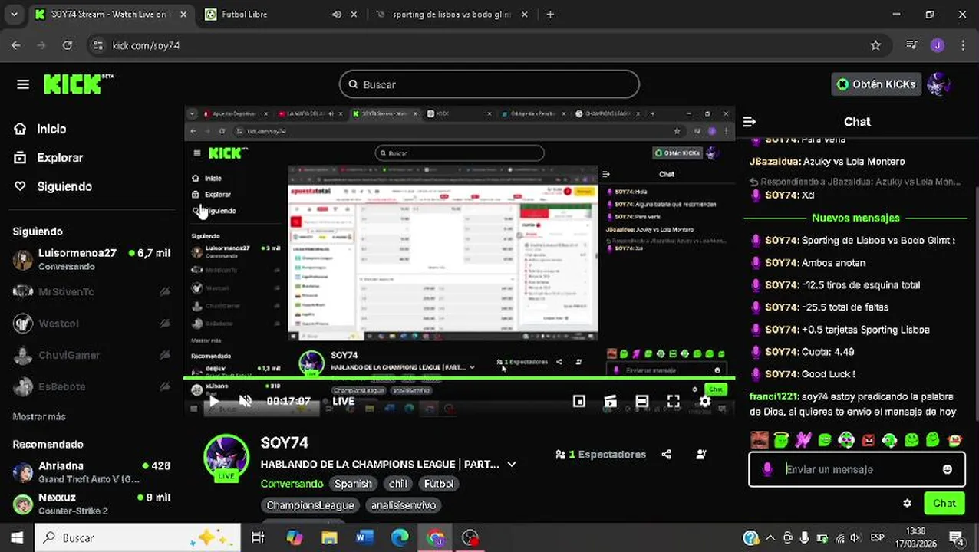
Task: Send message with green Chat button
Action: click(944, 503)
